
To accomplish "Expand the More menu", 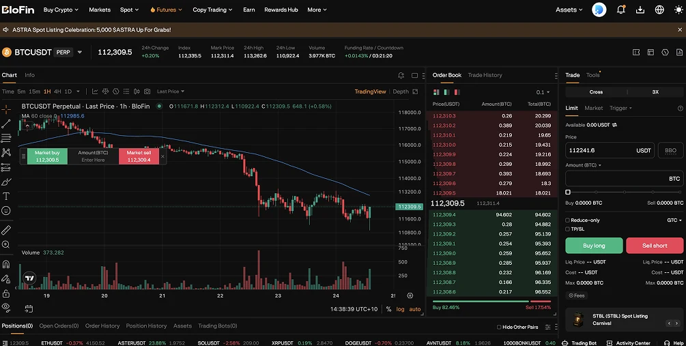I will click(317, 10).
